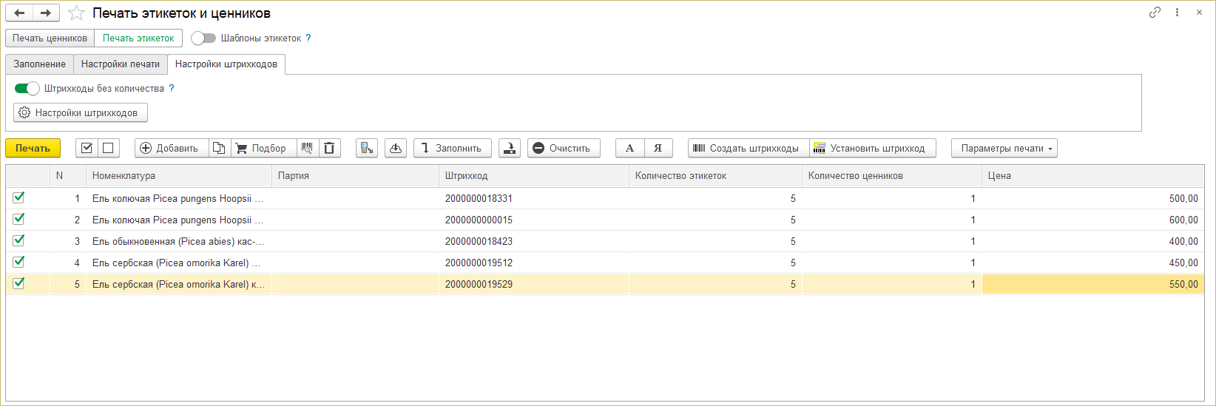The image size is (1216, 406).
Task: Open the Настройки печати tab
Action: 121,64
